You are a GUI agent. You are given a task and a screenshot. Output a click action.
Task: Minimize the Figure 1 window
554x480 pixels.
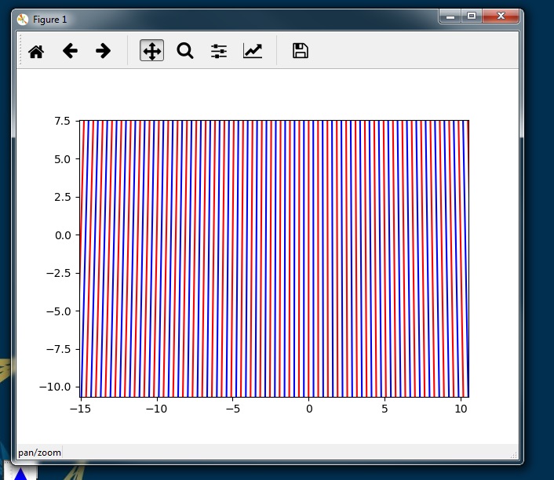click(450, 16)
